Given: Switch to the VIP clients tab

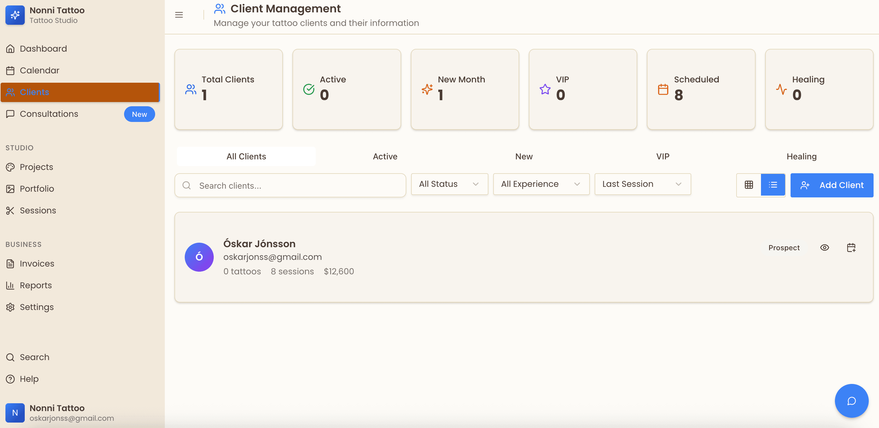Looking at the screenshot, I should [663, 156].
